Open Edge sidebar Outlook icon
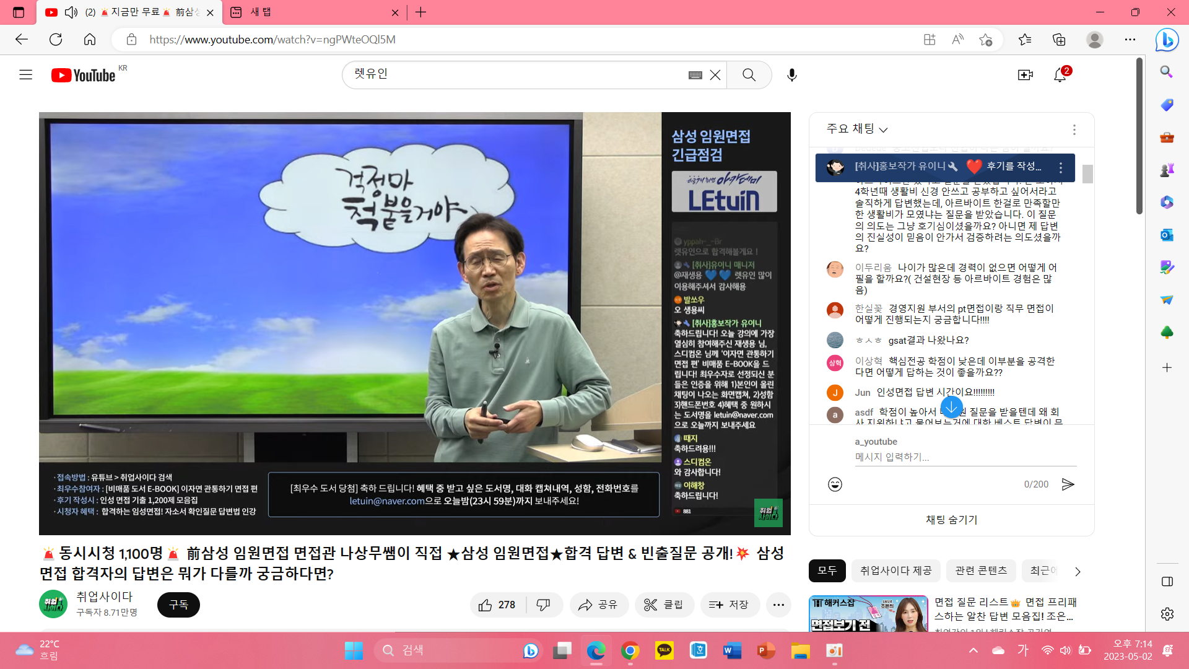 [x=1167, y=235]
